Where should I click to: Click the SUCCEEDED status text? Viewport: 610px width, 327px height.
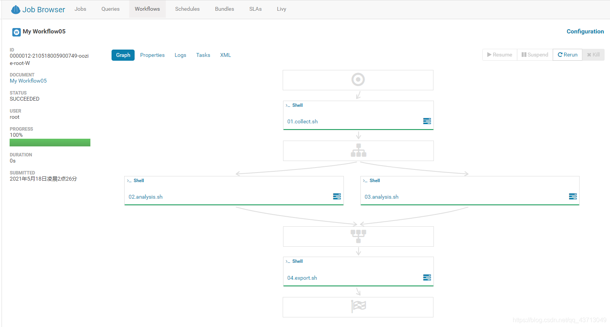(25, 99)
